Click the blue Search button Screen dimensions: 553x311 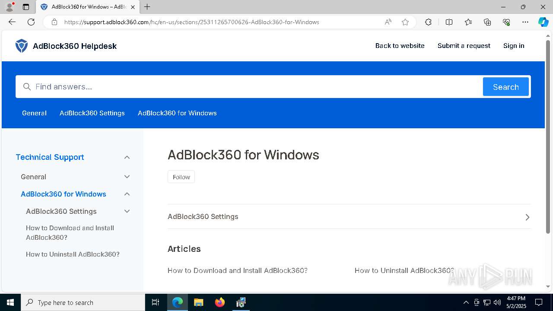(506, 87)
